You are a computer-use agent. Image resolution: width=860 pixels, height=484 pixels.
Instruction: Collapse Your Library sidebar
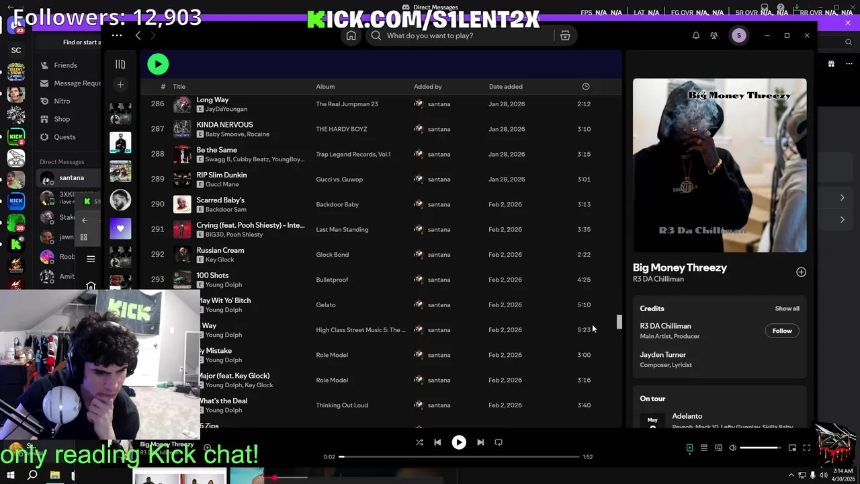[120, 64]
